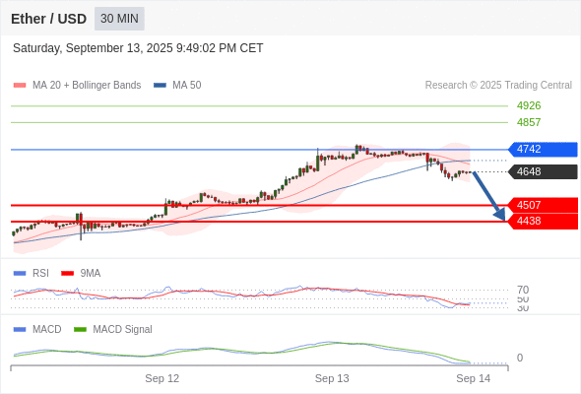The height and width of the screenshot is (394, 581).
Task: Click the Research Trading Central copyright text
Action: [x=498, y=86]
